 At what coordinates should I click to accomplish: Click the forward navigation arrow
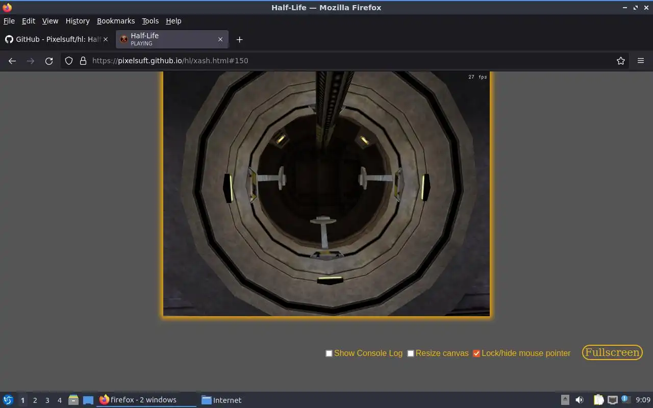pyautogui.click(x=31, y=61)
